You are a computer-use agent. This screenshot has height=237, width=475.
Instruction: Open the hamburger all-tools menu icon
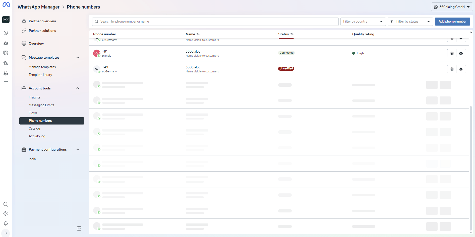tap(6, 83)
